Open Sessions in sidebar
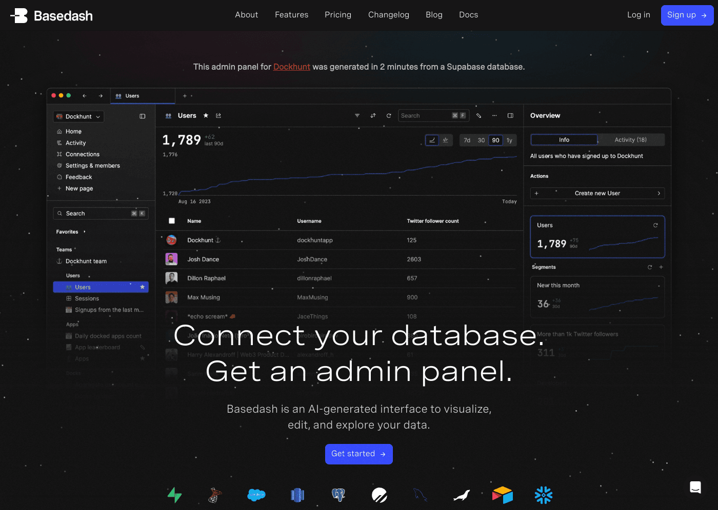This screenshot has width=718, height=510. tap(87, 299)
